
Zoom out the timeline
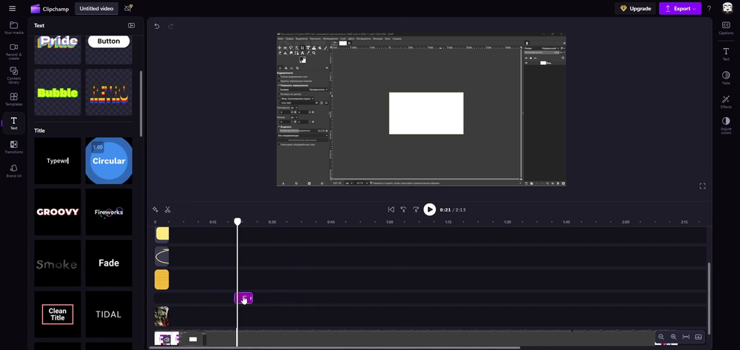[661, 337]
